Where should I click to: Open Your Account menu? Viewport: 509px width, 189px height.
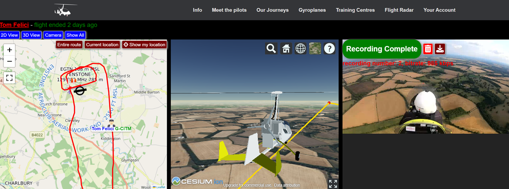click(439, 10)
